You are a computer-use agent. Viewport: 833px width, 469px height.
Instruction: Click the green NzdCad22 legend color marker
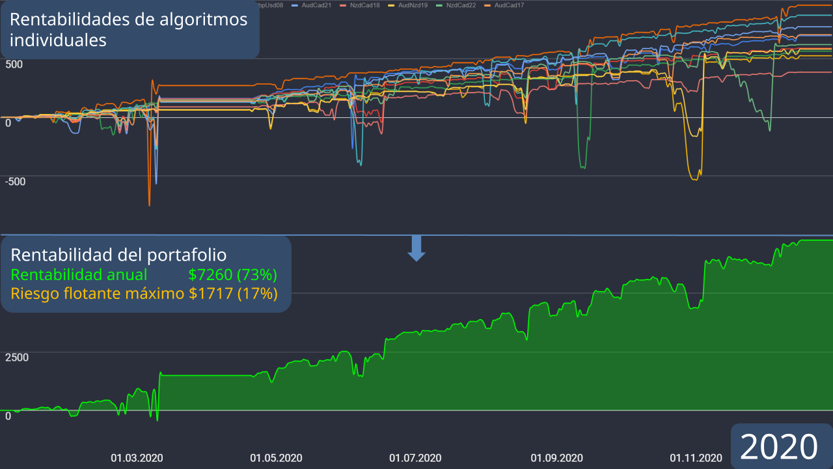click(x=440, y=5)
